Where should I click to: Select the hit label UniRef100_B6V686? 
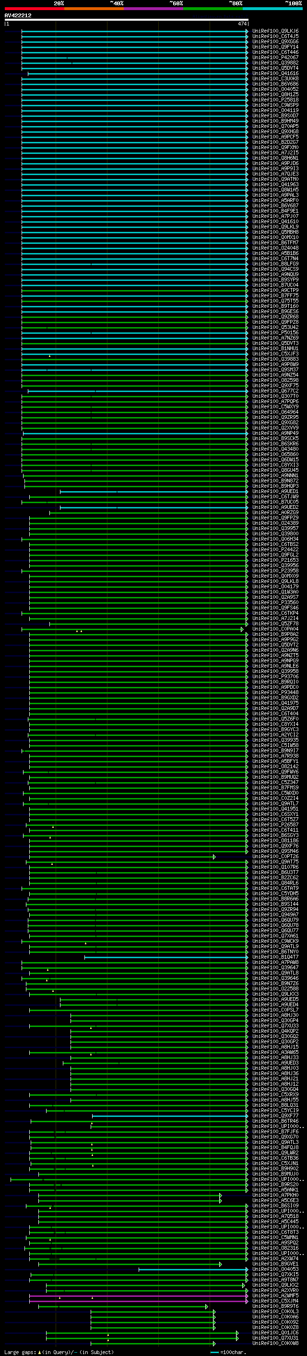(x=275, y=84)
